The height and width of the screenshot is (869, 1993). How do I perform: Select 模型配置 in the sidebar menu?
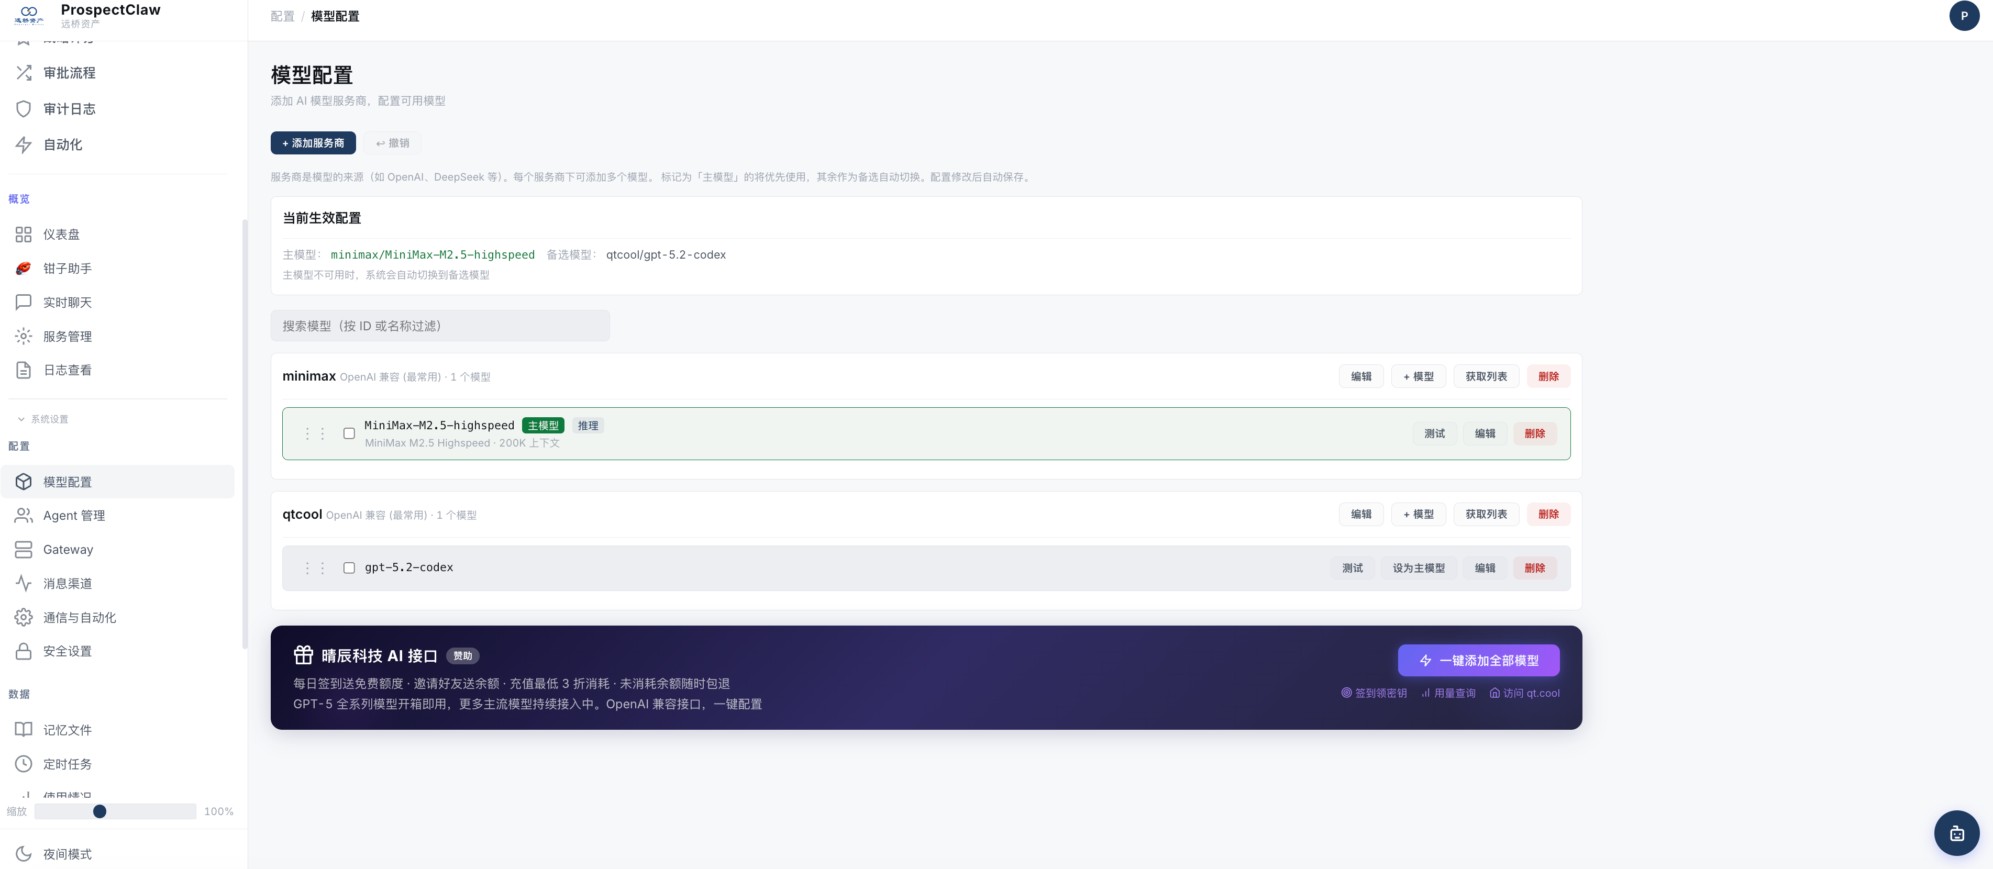pos(69,481)
